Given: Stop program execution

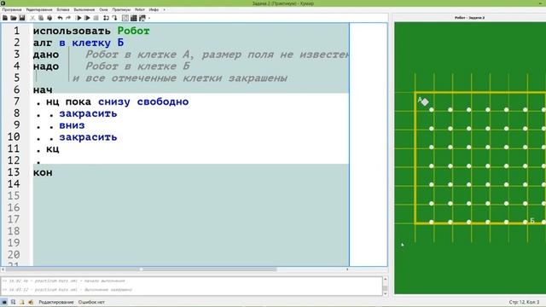Looking at the screenshot, I should click(x=96, y=18).
